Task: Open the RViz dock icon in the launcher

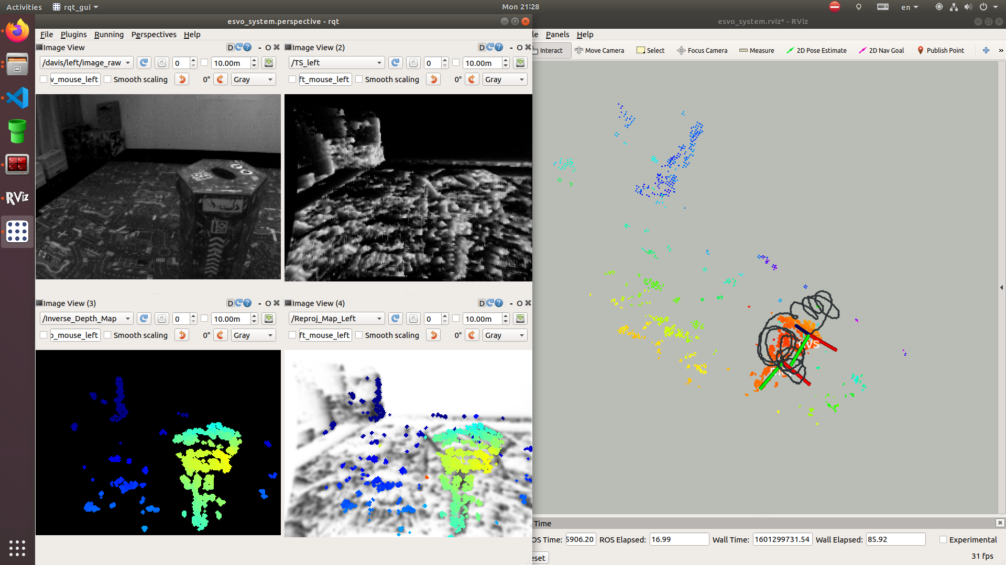Action: point(17,197)
